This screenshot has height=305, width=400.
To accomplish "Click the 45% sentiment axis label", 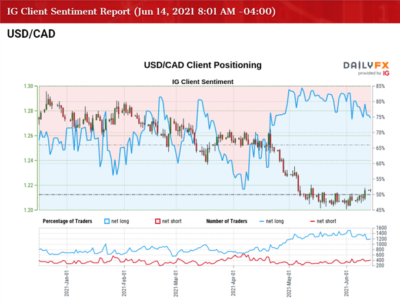I will click(x=381, y=210).
